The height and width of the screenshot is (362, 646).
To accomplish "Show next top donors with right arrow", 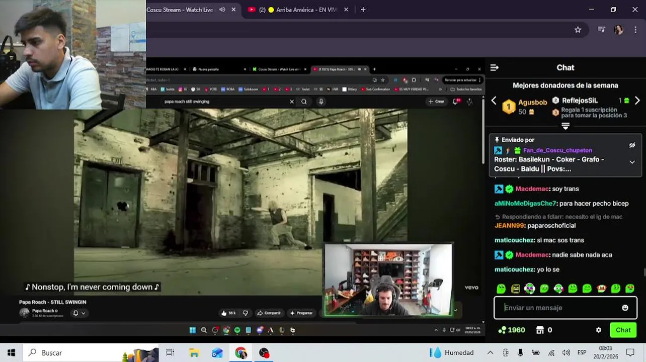I will 637,101.
